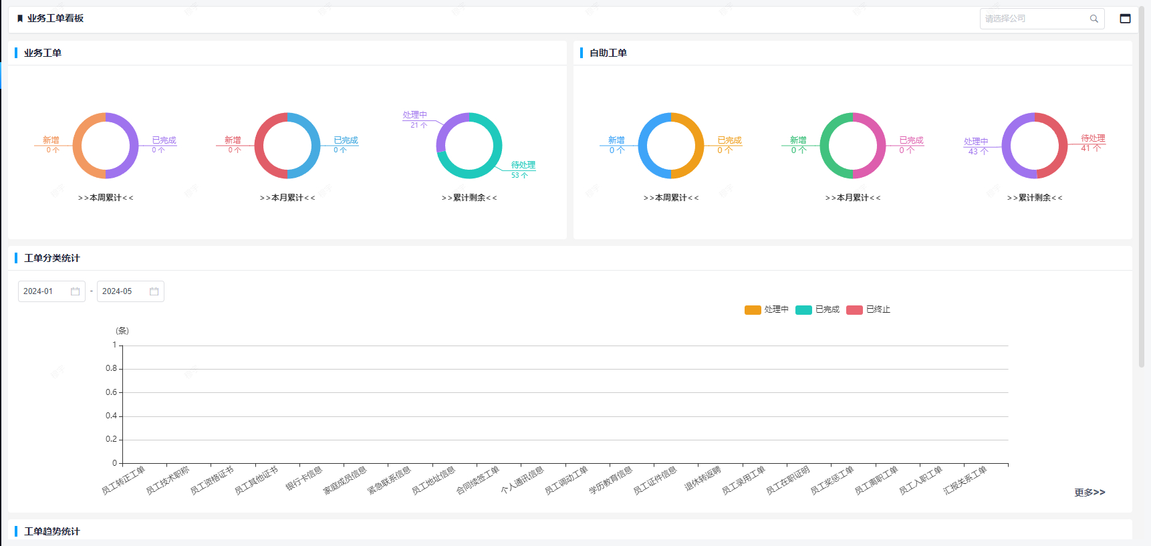Toggle the 处理中 legend swatch
1151x546 pixels.
(753, 309)
